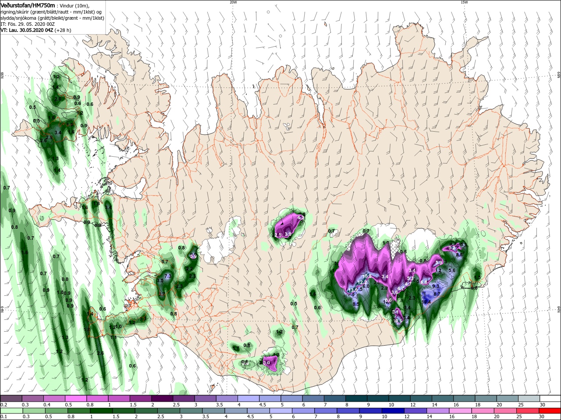Screen dimensions: 561x420
Task: Click the 4.3 value in the central snow patch
Action: [x=301, y=217]
